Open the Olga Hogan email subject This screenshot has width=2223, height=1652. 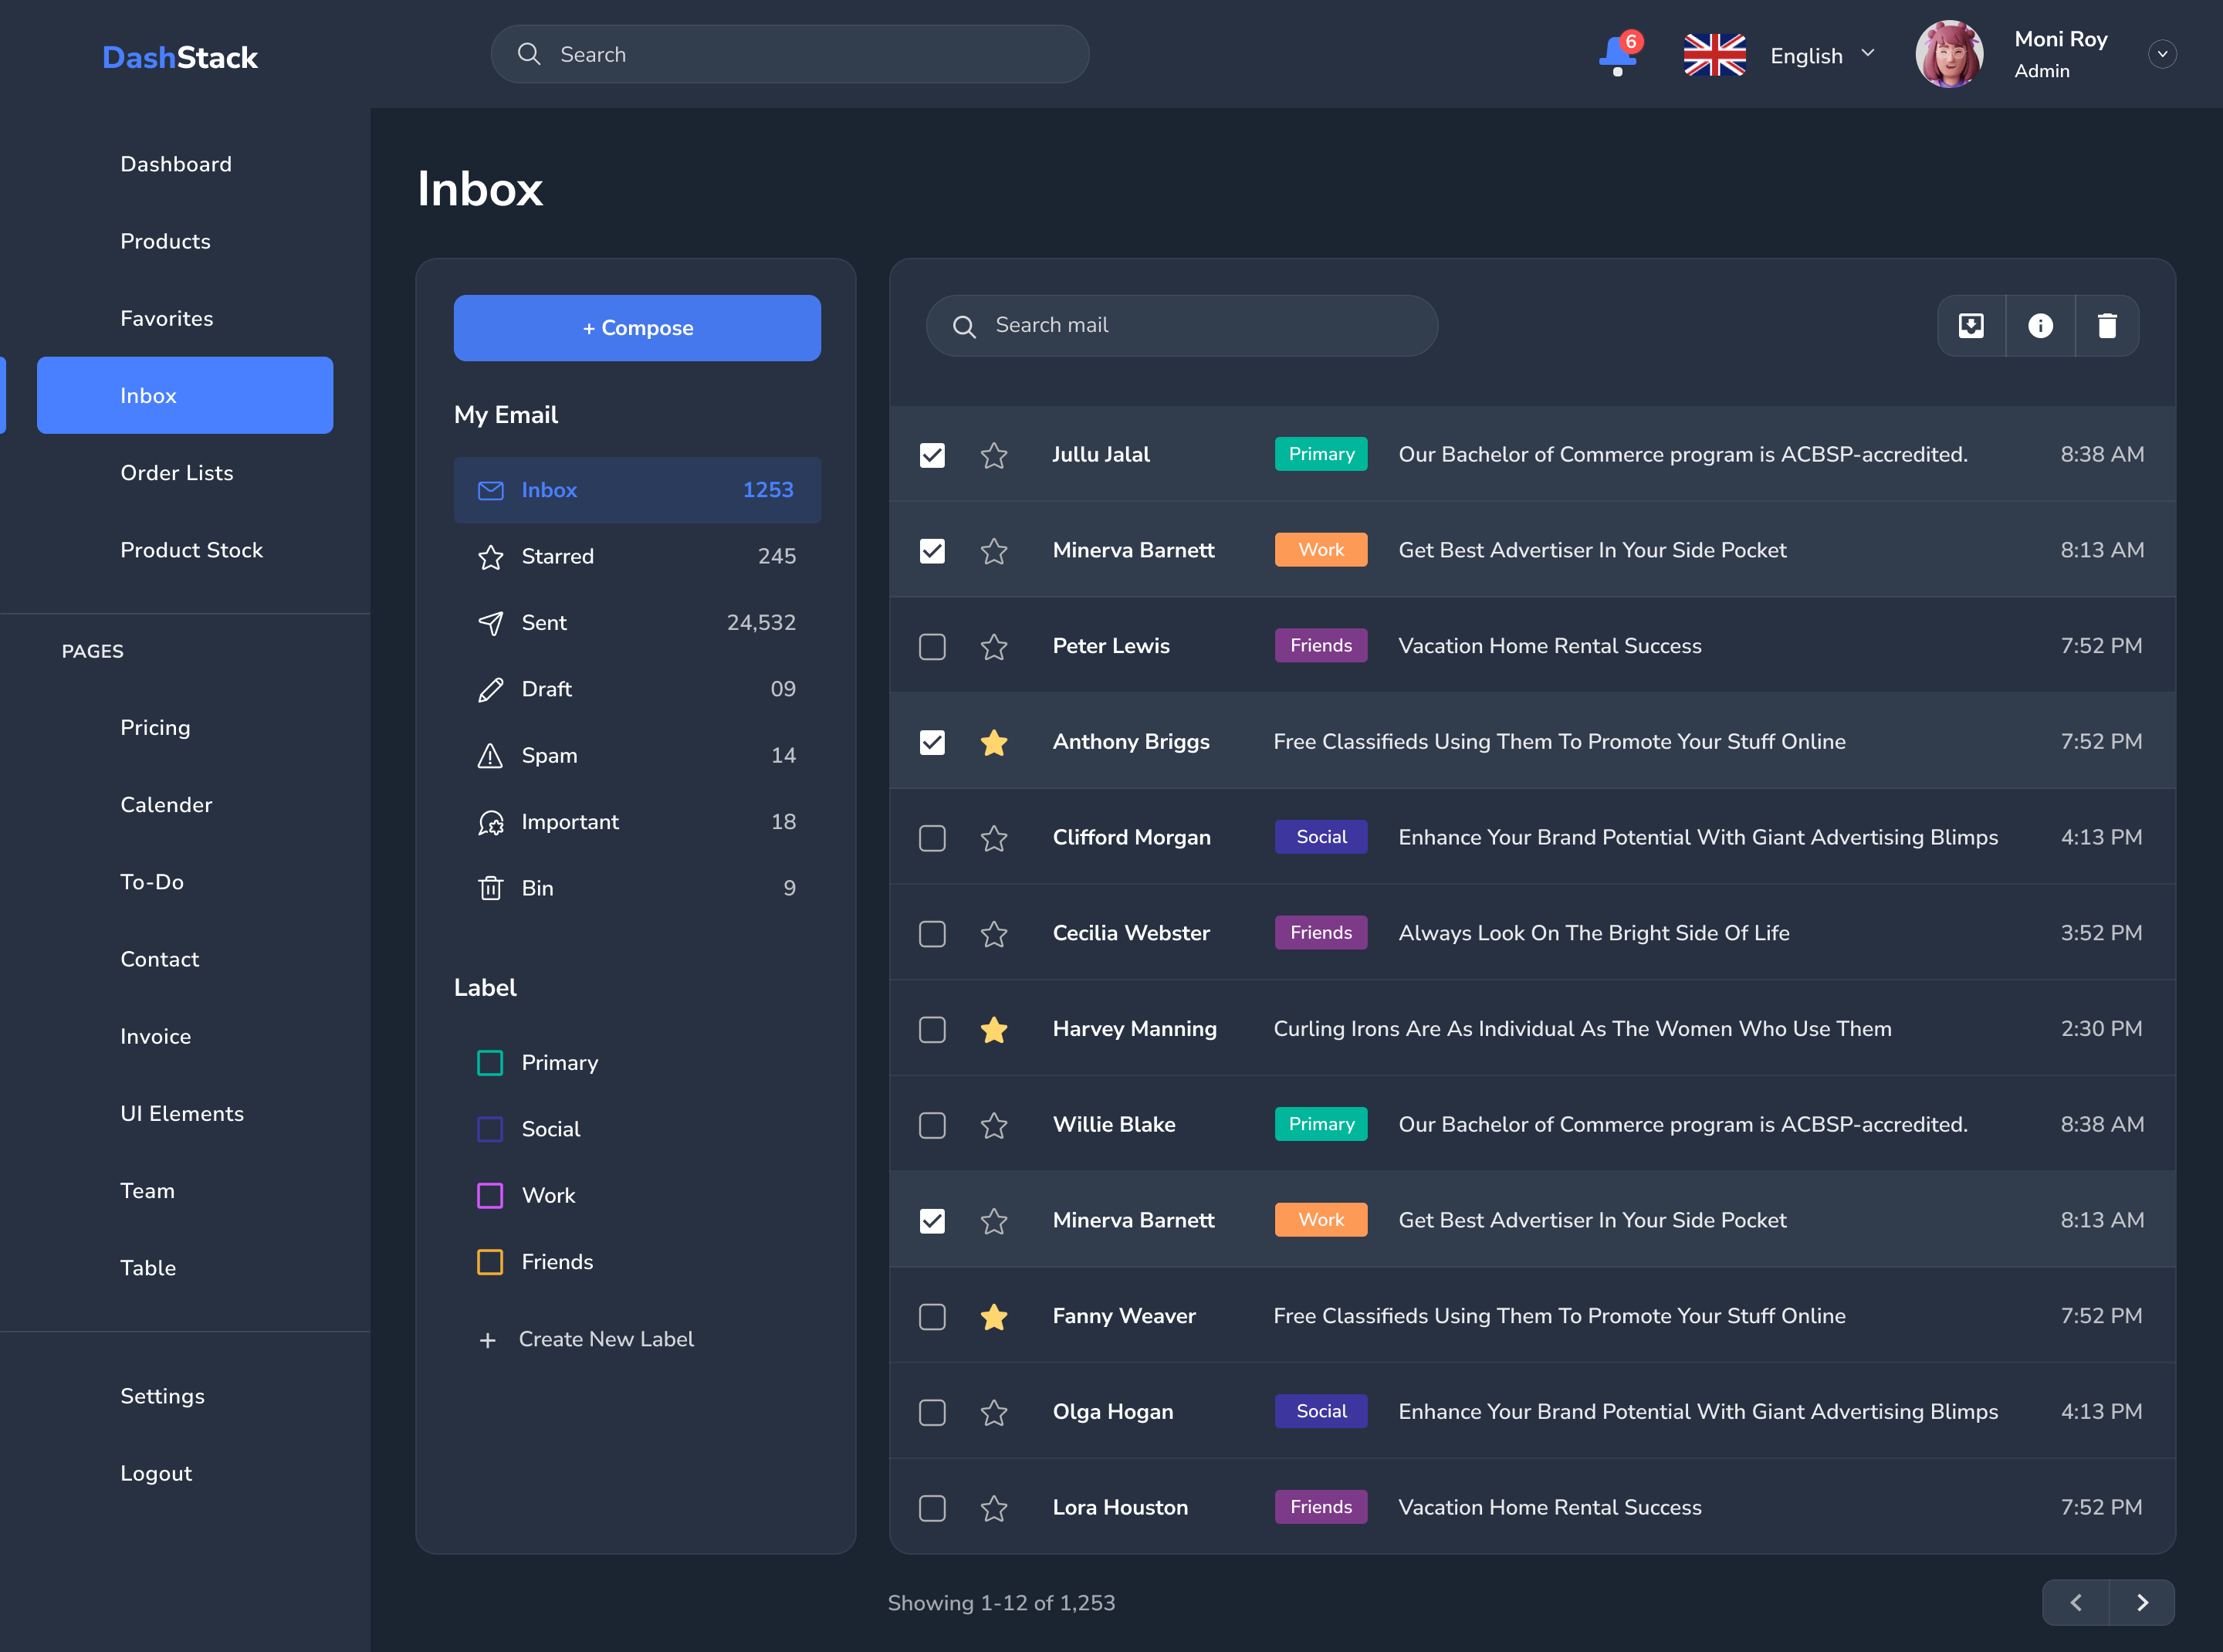[x=1698, y=1412]
